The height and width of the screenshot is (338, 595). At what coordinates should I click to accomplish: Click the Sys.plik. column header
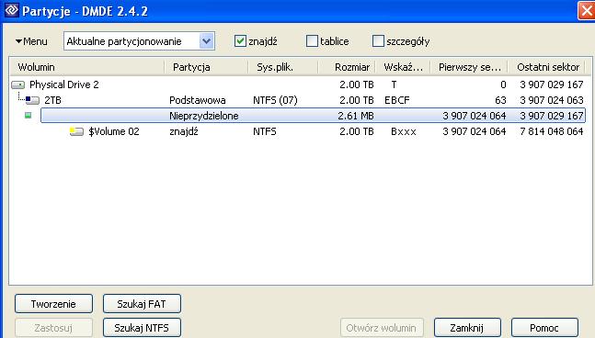pyautogui.click(x=283, y=67)
